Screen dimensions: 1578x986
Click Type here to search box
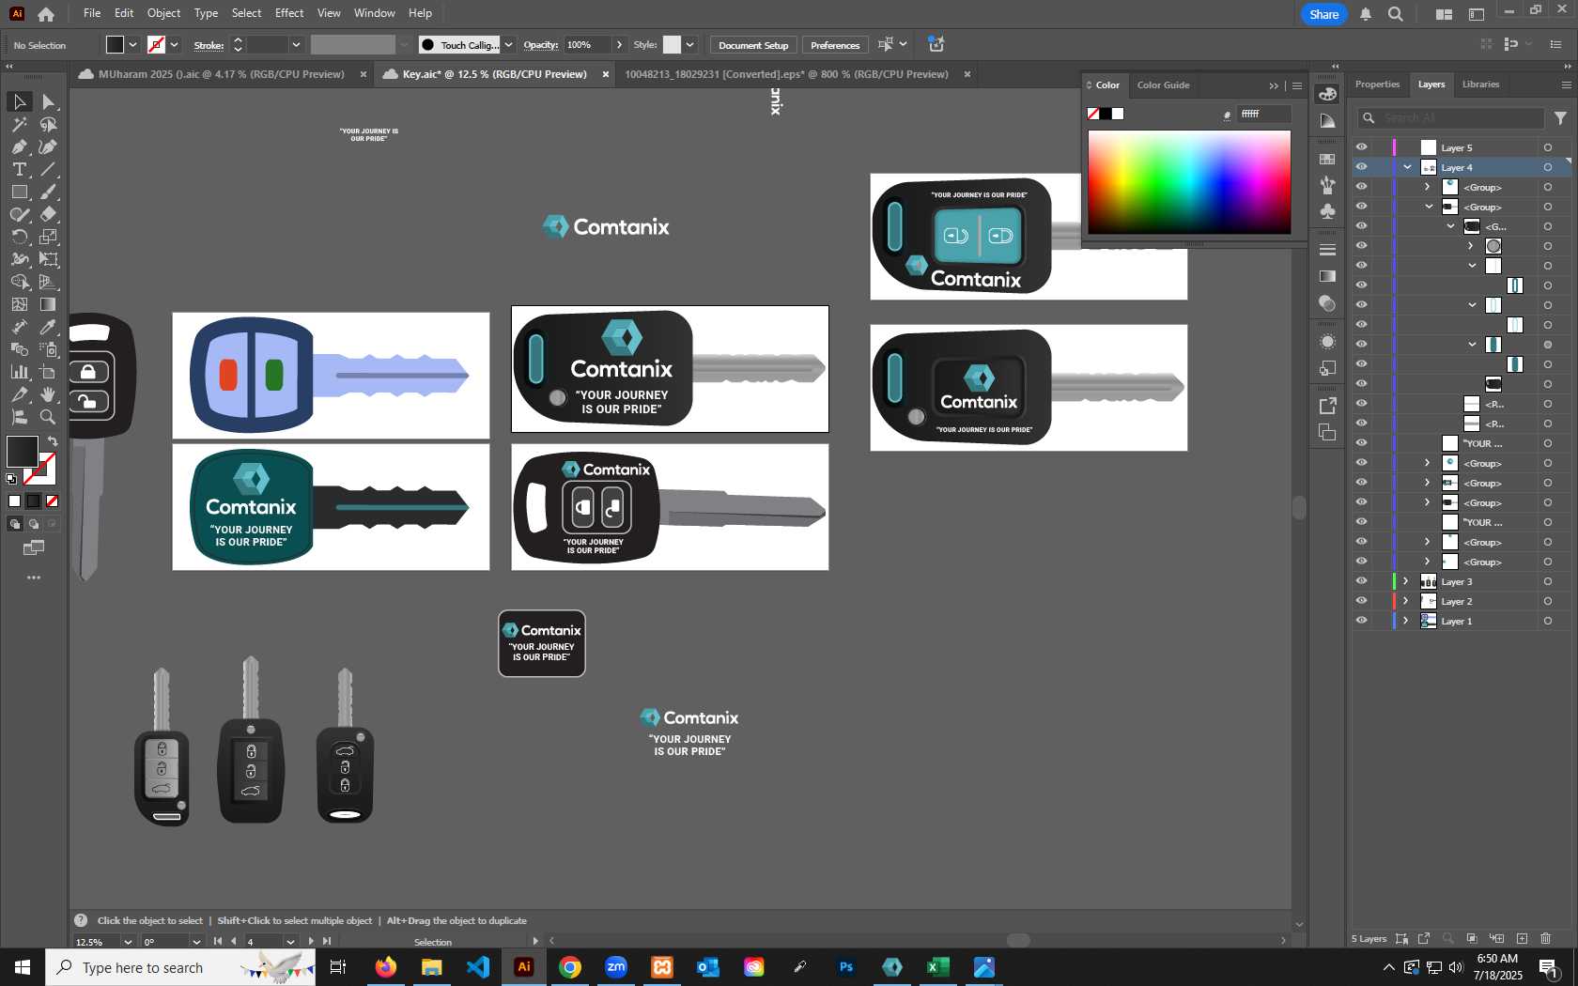pyautogui.click(x=180, y=967)
